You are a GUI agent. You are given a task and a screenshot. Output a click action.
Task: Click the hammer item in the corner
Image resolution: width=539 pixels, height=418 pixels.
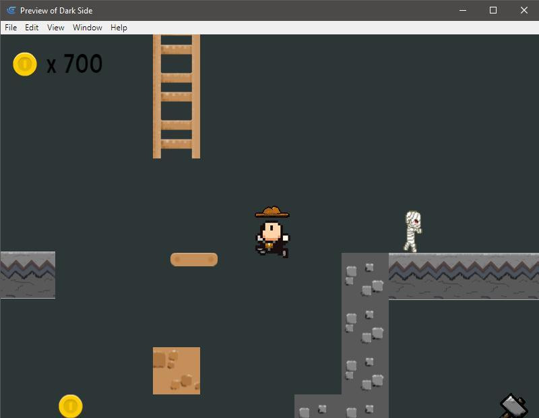[x=514, y=406]
